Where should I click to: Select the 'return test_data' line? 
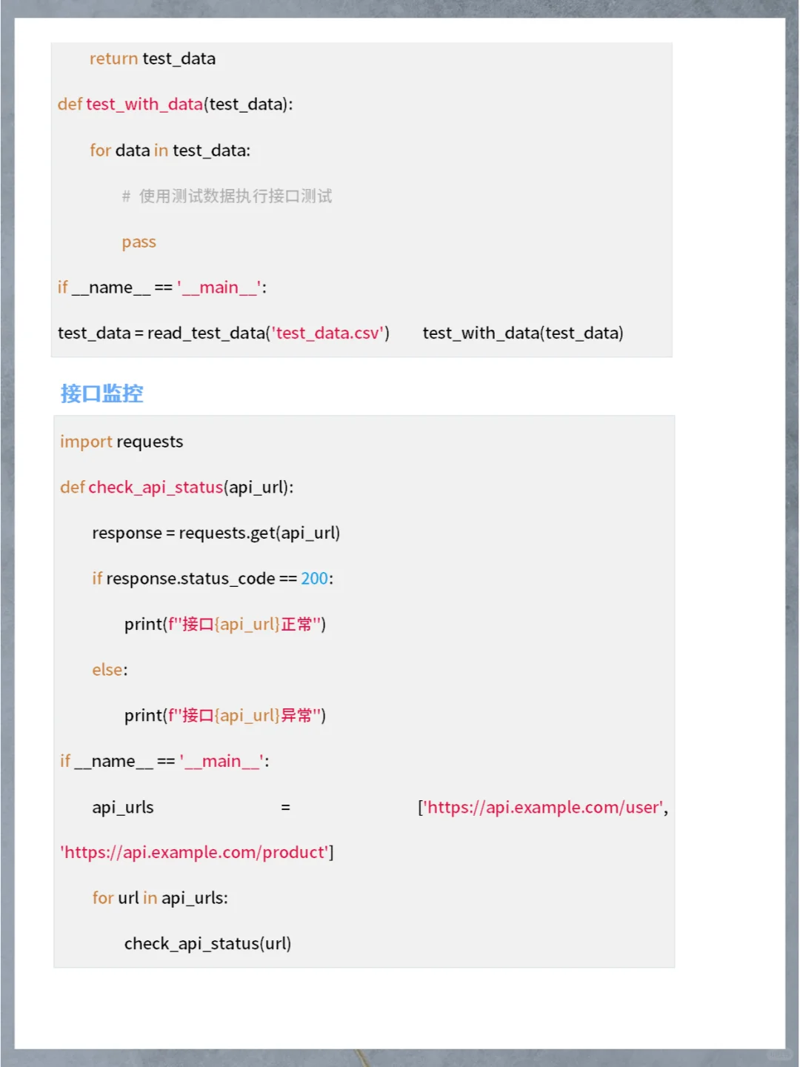pos(152,58)
